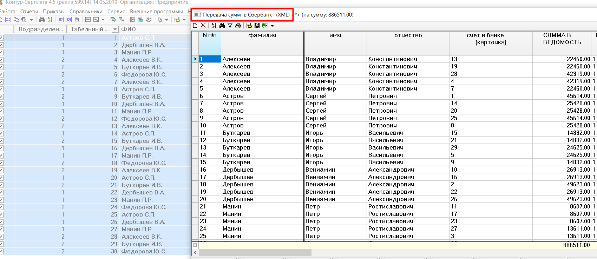The image size is (597, 259).
Task: Click the СУММА В ВЕДОМОСТЬ column header
Action: point(562,43)
